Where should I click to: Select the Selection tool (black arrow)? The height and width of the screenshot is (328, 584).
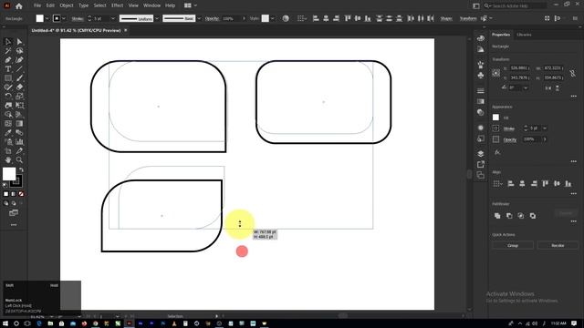8,42
